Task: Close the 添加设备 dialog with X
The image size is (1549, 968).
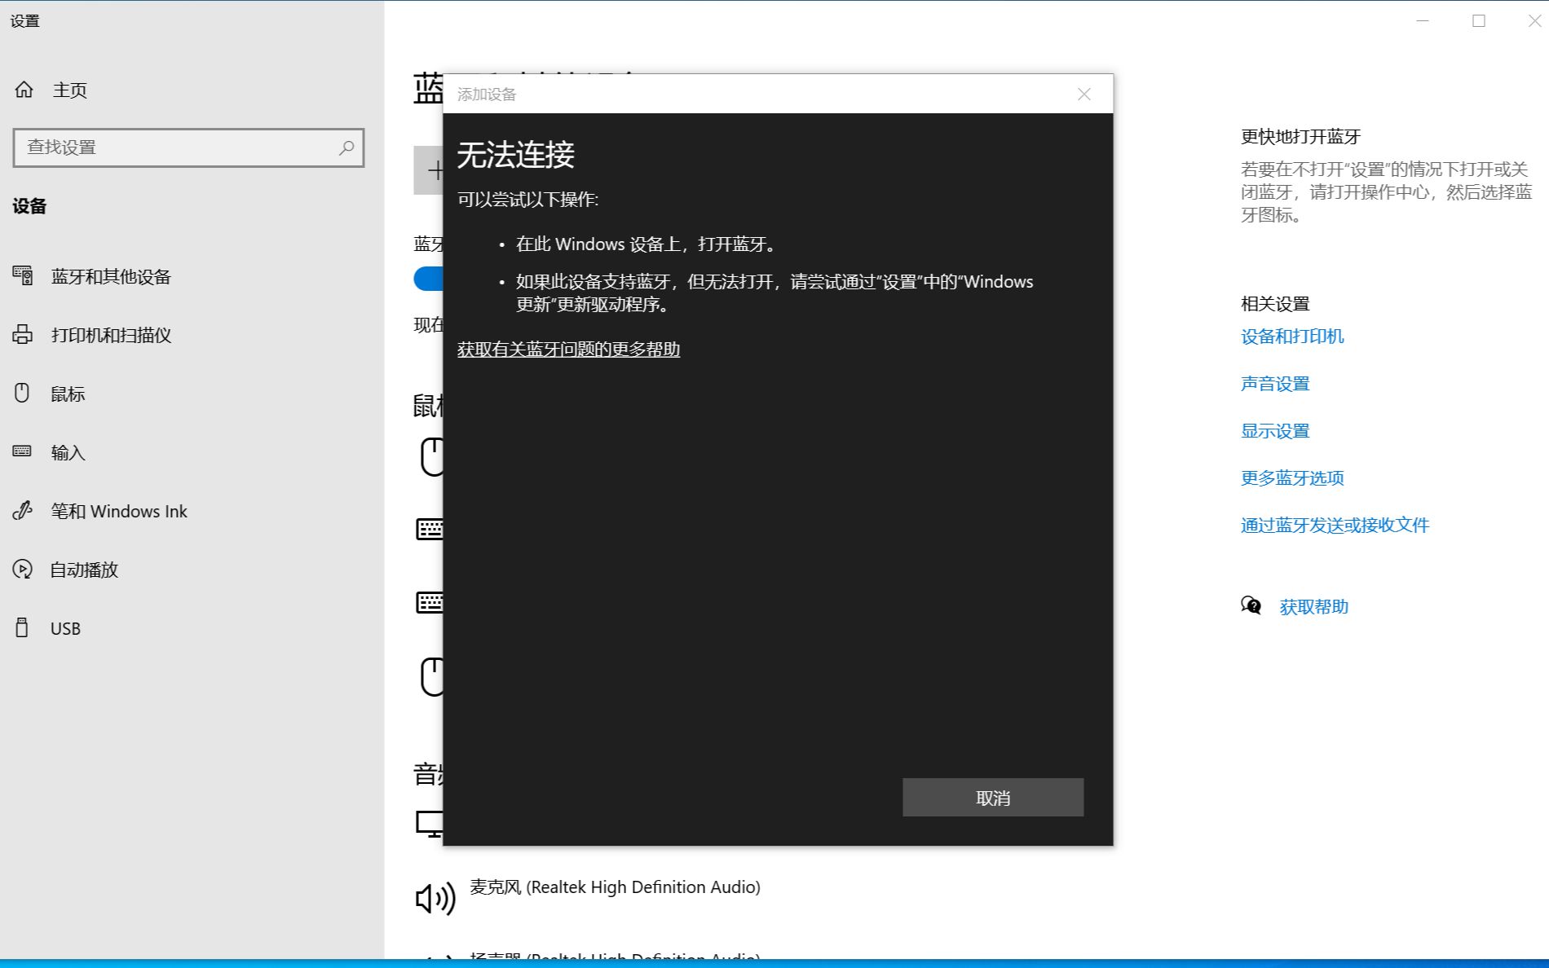Action: click(1084, 95)
